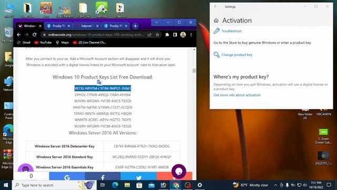The height and width of the screenshot is (190, 337).
Task: Close the Internet tab
Action: (x=97, y=26)
